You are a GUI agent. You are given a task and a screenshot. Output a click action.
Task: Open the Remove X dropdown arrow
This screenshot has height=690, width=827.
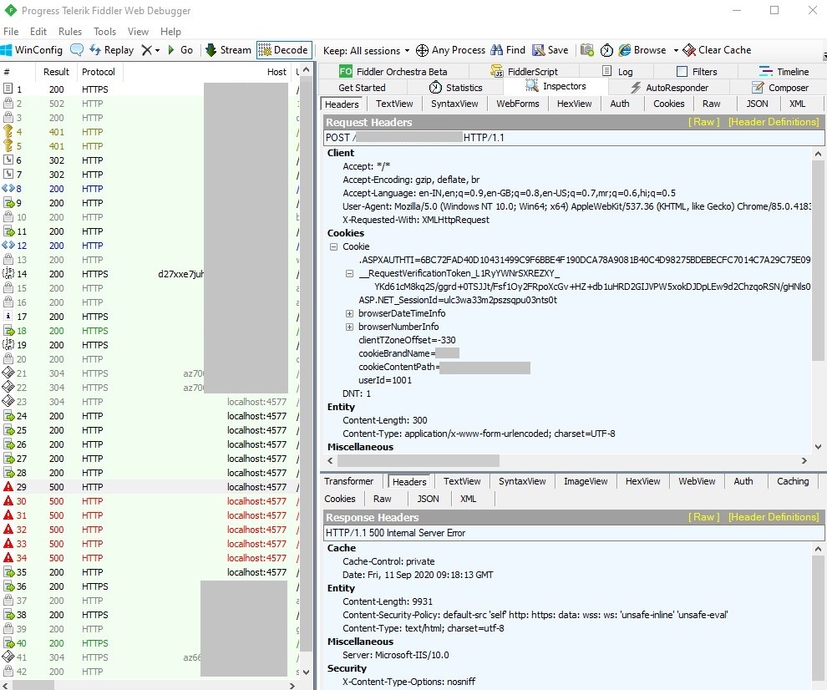tap(157, 51)
